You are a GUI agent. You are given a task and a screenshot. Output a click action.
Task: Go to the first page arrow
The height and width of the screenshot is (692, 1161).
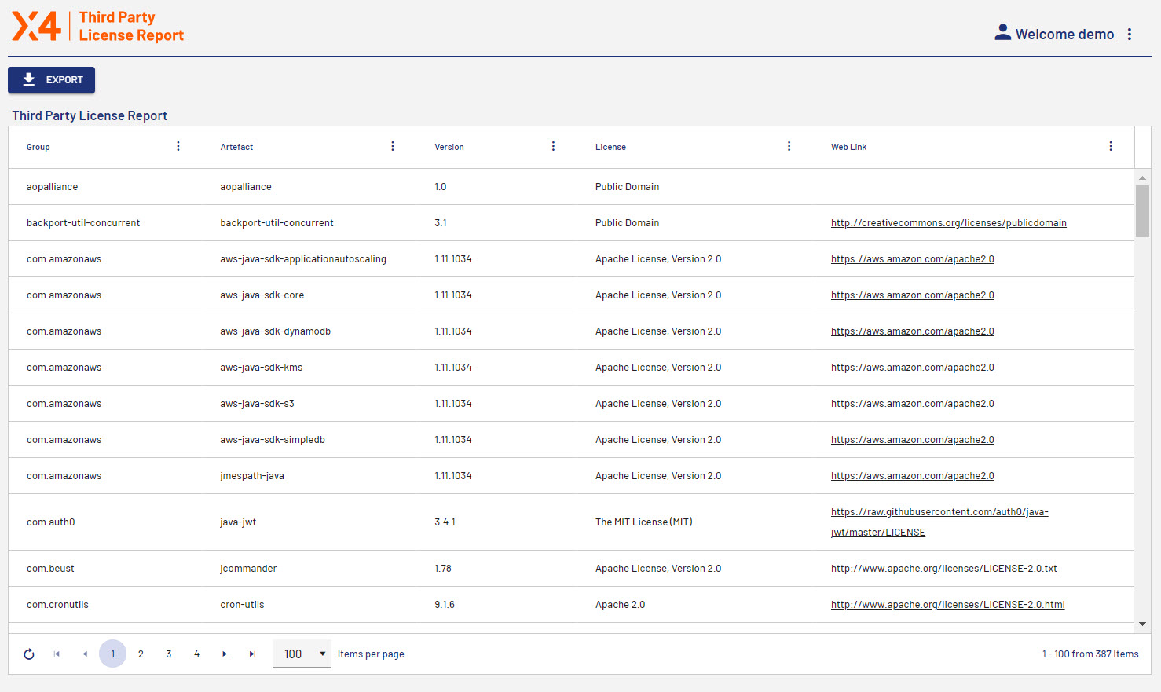coord(57,654)
